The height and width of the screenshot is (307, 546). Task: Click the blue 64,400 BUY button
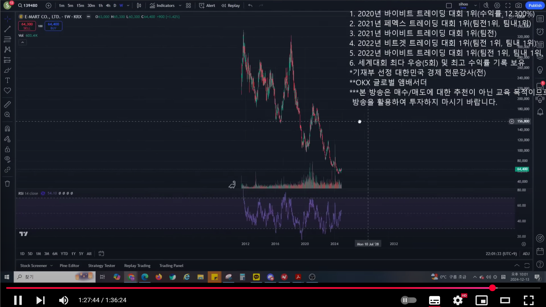(54, 26)
